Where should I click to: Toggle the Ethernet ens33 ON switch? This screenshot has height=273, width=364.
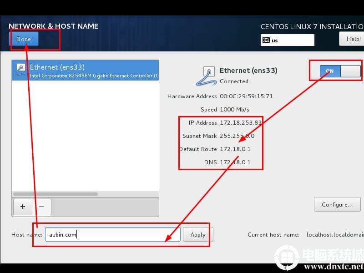click(x=340, y=71)
